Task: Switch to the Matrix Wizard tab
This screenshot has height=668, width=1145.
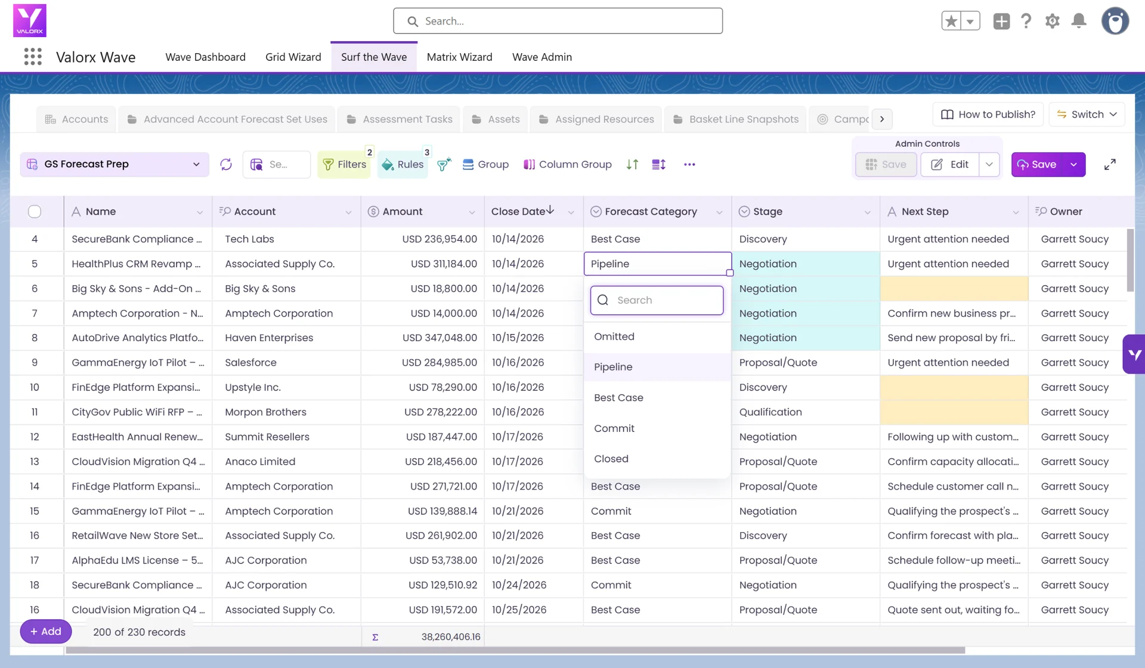Action: point(459,57)
